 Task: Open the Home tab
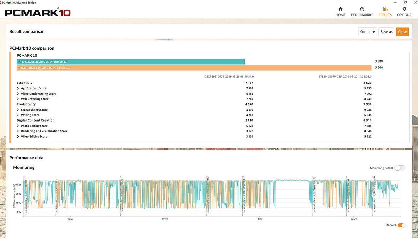pyautogui.click(x=340, y=12)
